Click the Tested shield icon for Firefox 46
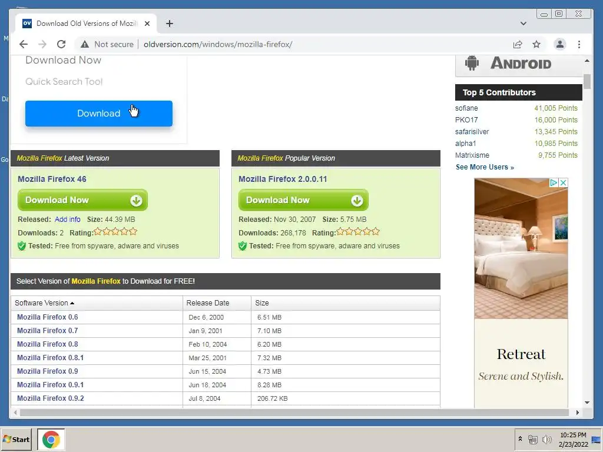This screenshot has width=603, height=452. [x=22, y=246]
